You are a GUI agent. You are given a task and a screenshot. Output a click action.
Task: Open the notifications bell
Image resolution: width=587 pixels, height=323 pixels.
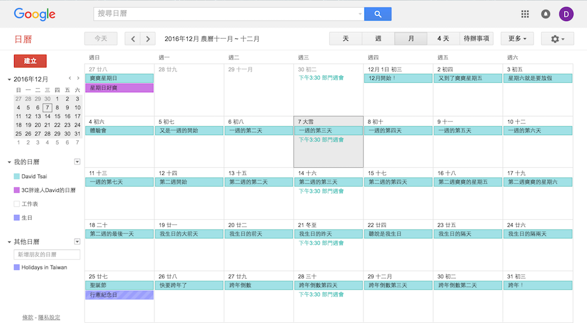click(x=545, y=14)
